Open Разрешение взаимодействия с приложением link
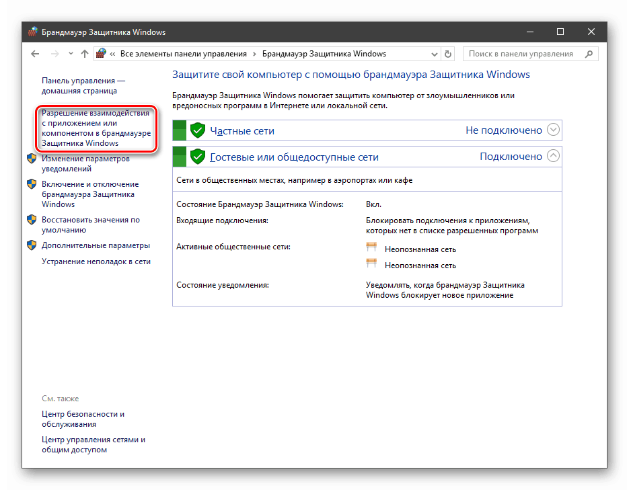The image size is (629, 490). point(95,128)
